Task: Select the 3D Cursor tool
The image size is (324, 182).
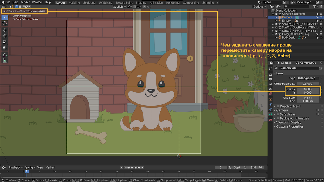Action: [x=5, y=23]
